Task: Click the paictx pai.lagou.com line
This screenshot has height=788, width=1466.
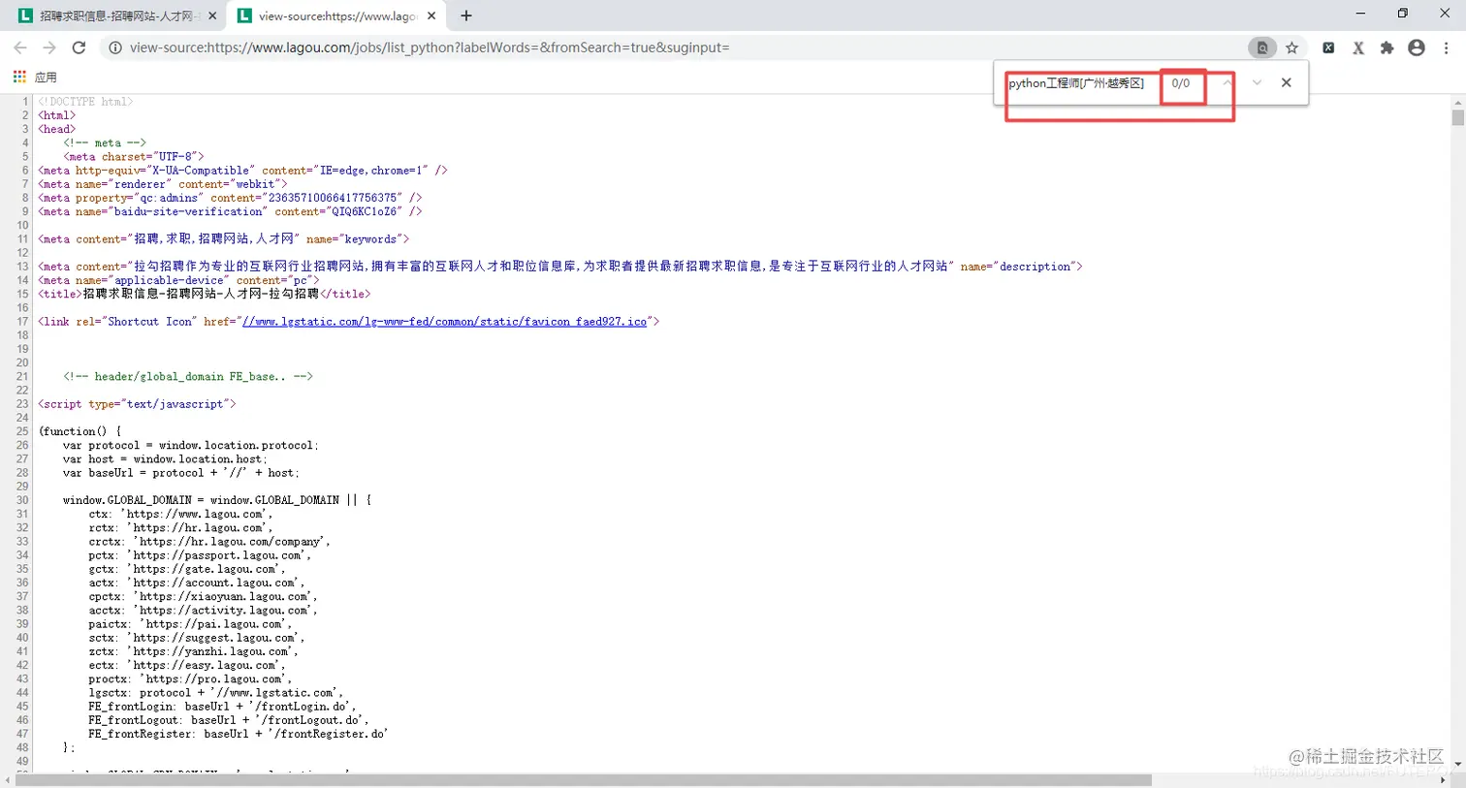Action: [190, 624]
